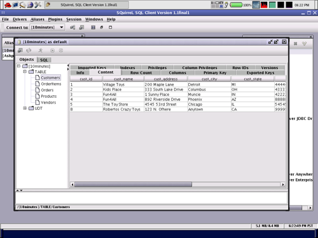Click the cust_name column header
The height and width of the screenshot is (238, 318).
(x=123, y=79)
